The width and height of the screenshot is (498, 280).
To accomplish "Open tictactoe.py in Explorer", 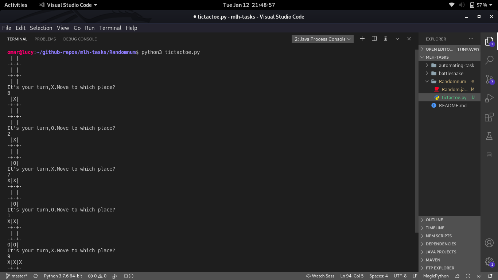I will 450,97.
